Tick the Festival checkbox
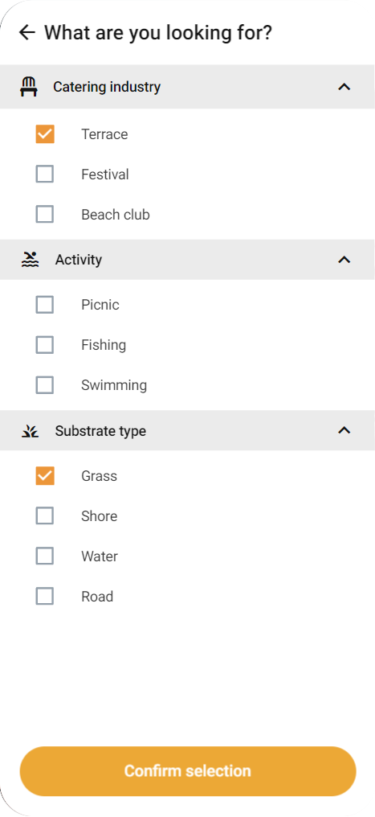 [x=45, y=174]
